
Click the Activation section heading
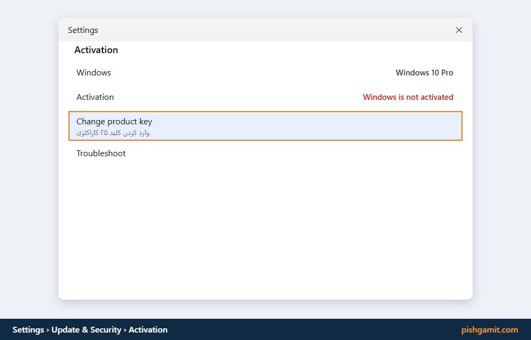[x=96, y=50]
